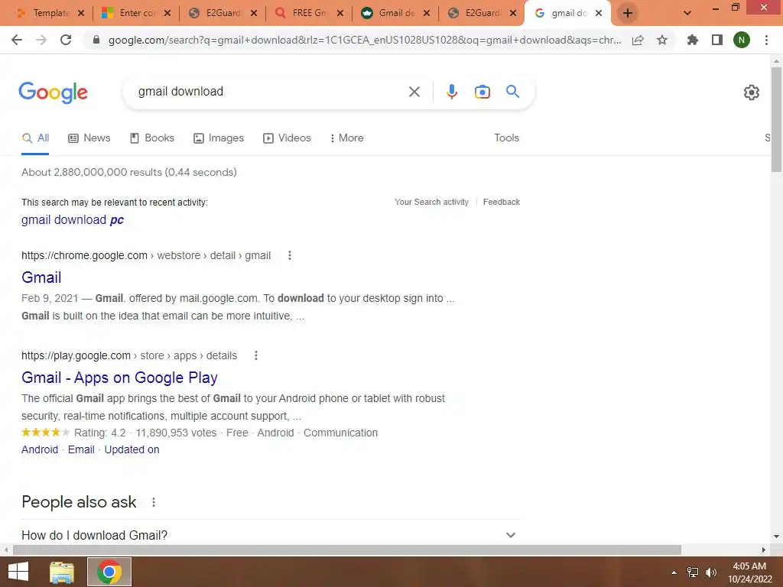Screen dimensions: 783x587
Task: Reload the current page
Action: pos(66,40)
